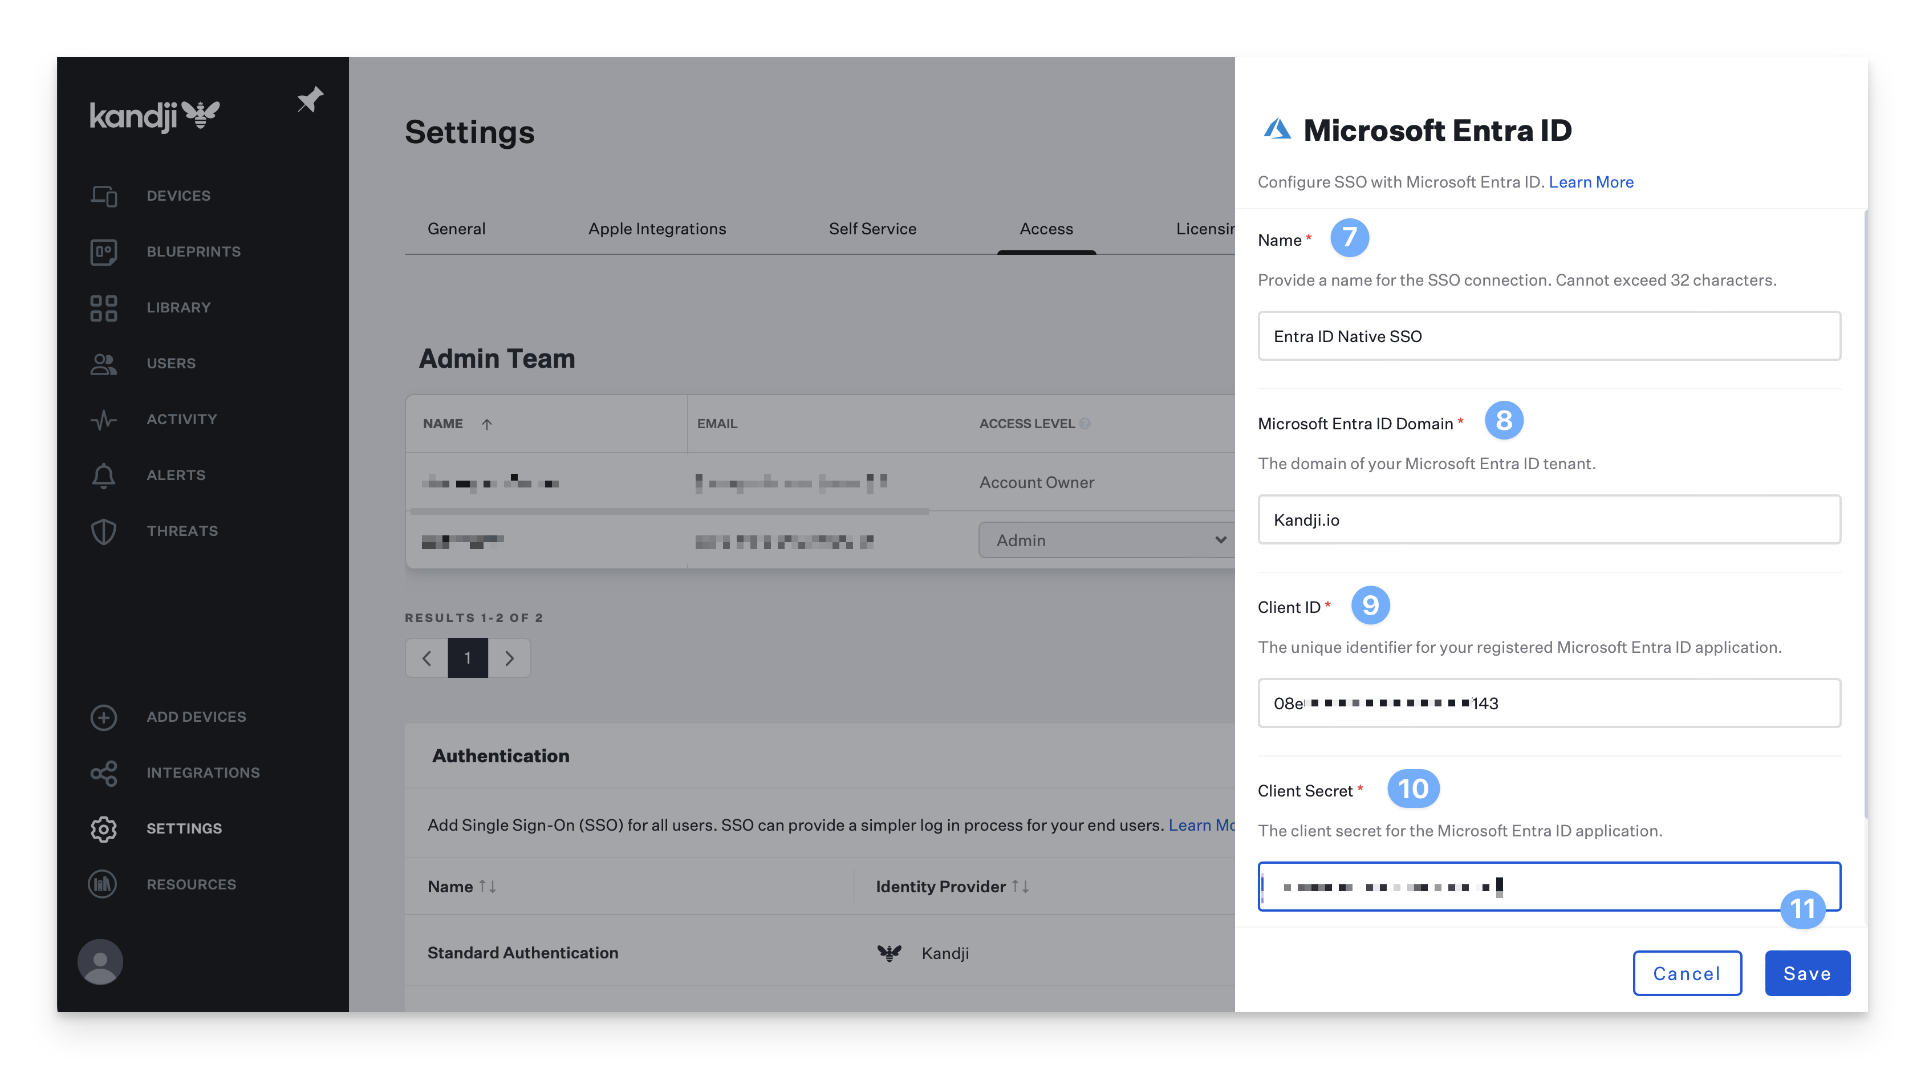
Task: Open INTEGRATIONS label in sidebar
Action: coord(203,773)
